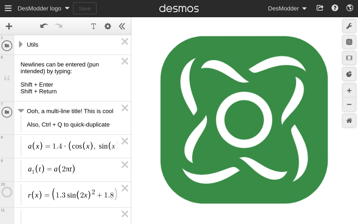This screenshot has height=224, width=358.
Task: Open the performance pie chart icon
Action: tap(349, 74)
